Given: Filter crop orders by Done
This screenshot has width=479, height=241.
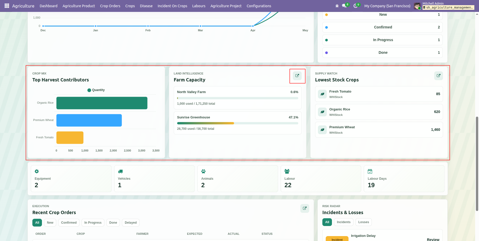Looking at the screenshot, I should coord(113,223).
